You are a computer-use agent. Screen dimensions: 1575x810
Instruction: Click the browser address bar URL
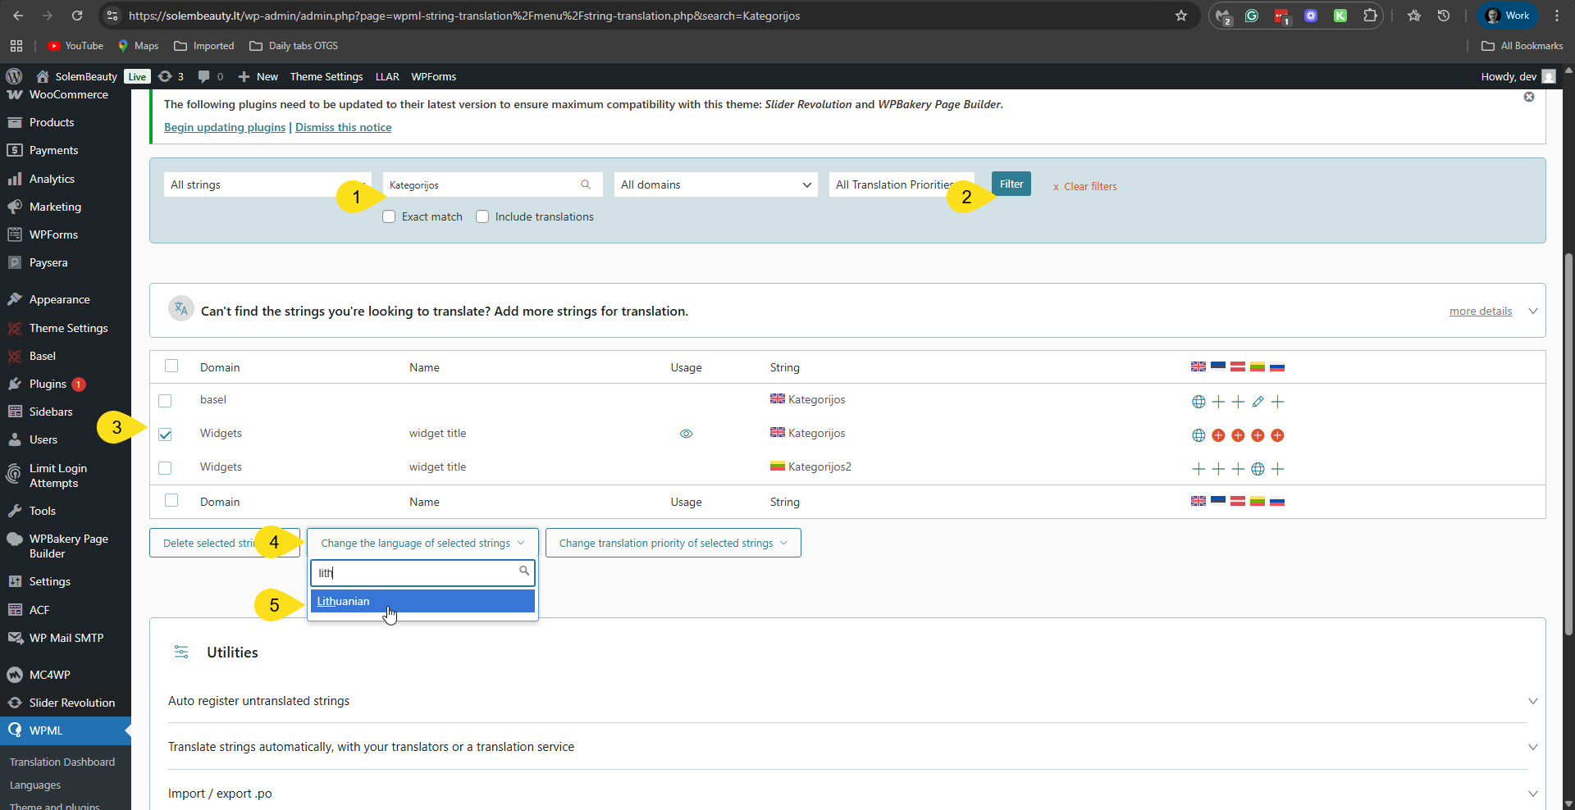coord(464,16)
